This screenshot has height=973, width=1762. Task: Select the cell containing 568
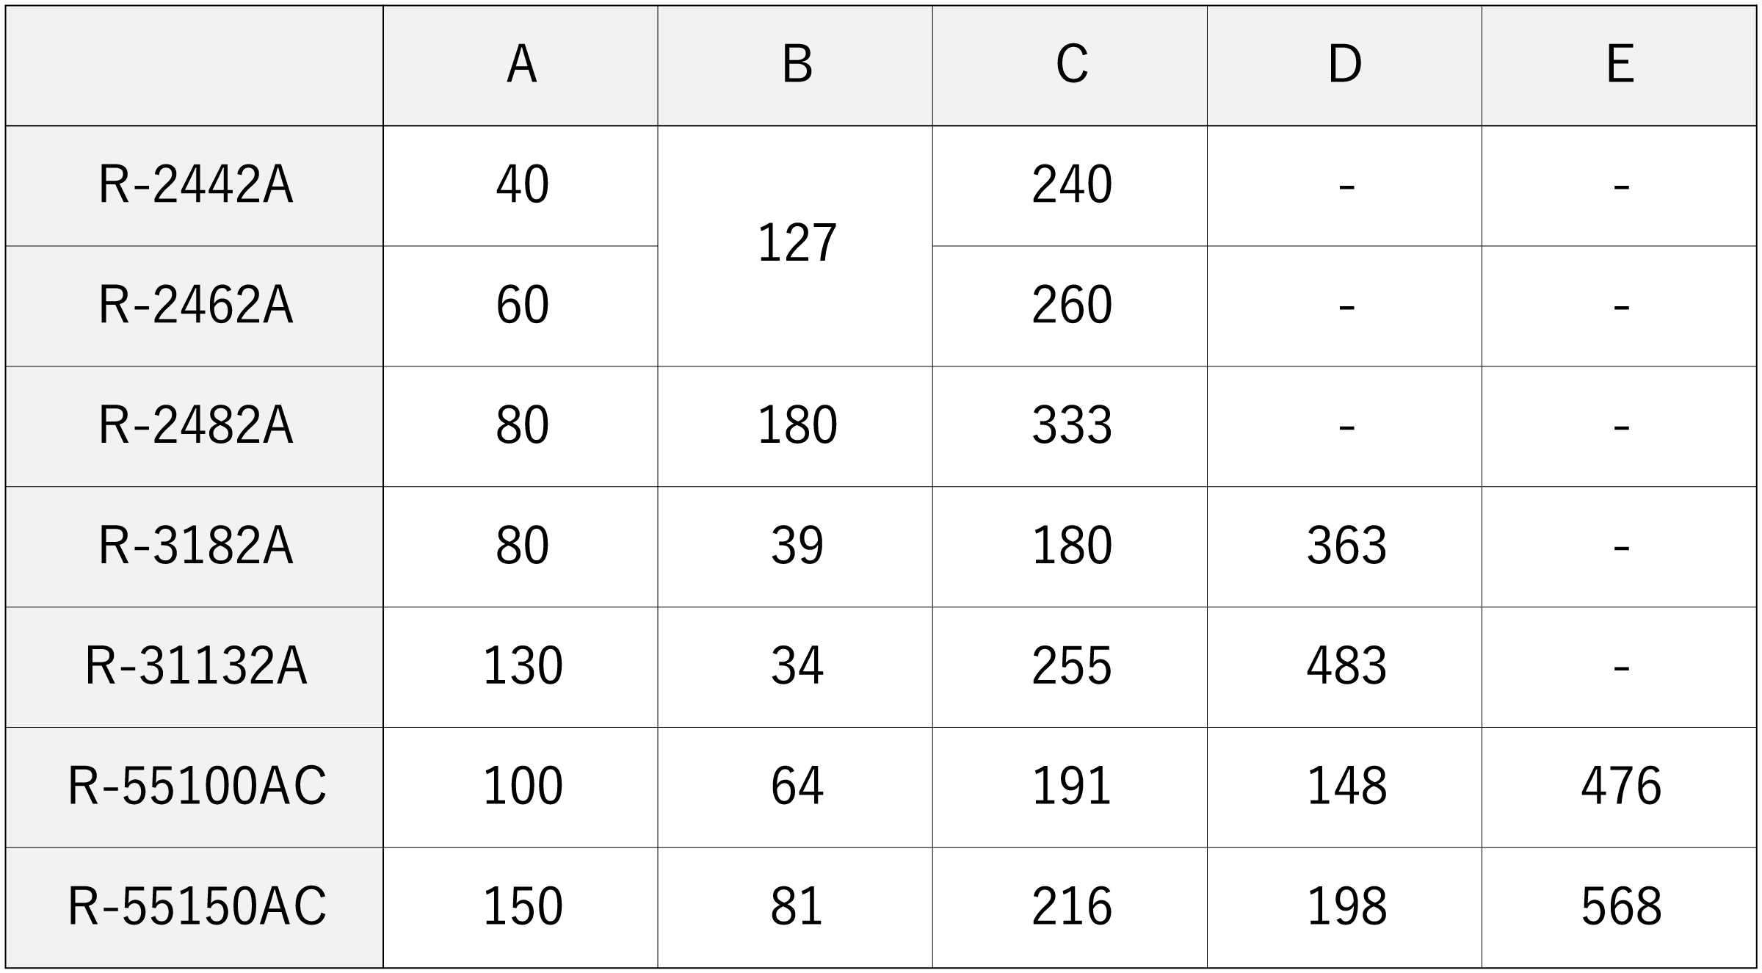pyautogui.click(x=1620, y=907)
